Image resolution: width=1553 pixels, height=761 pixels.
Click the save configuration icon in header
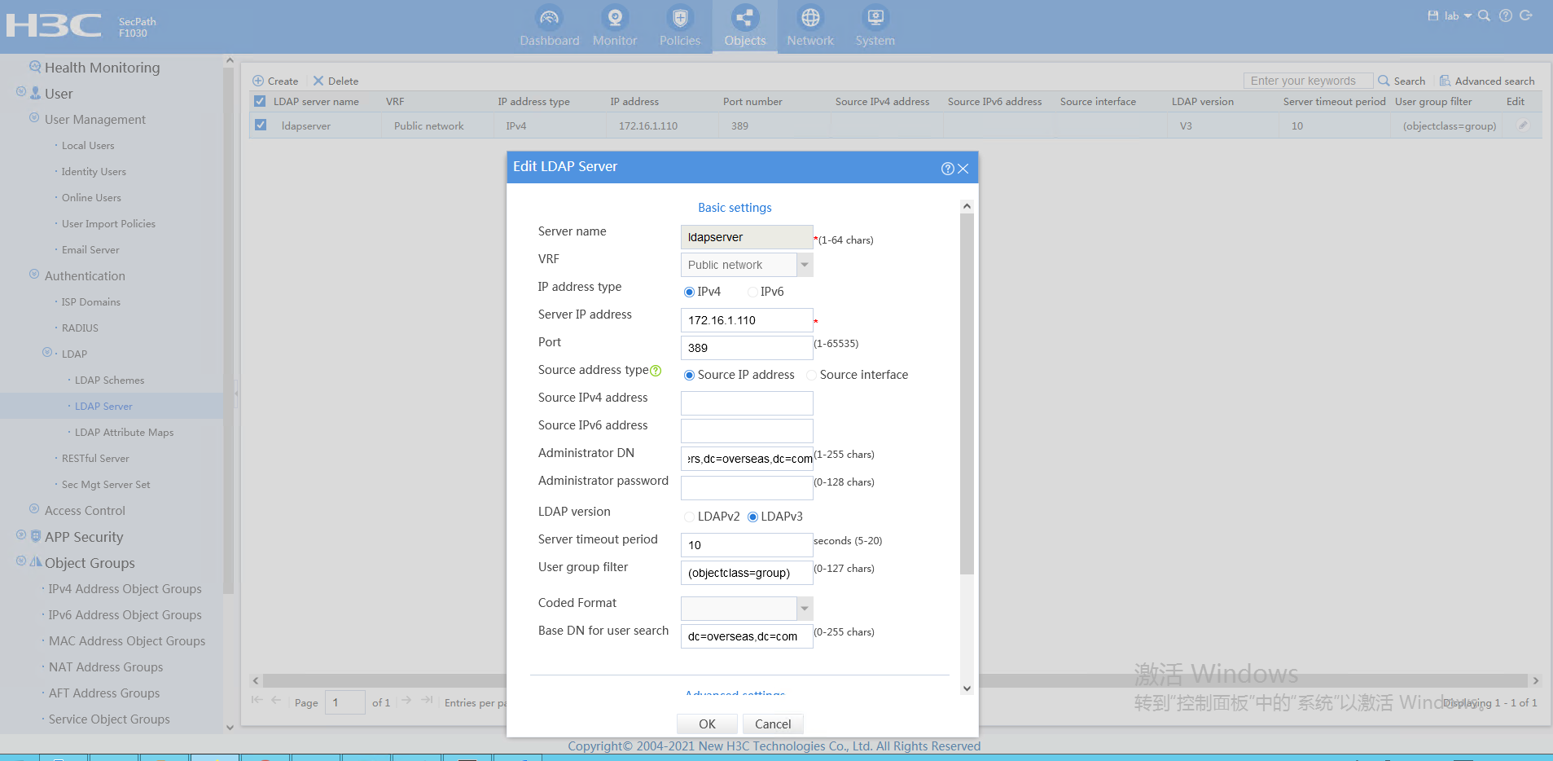point(1433,15)
